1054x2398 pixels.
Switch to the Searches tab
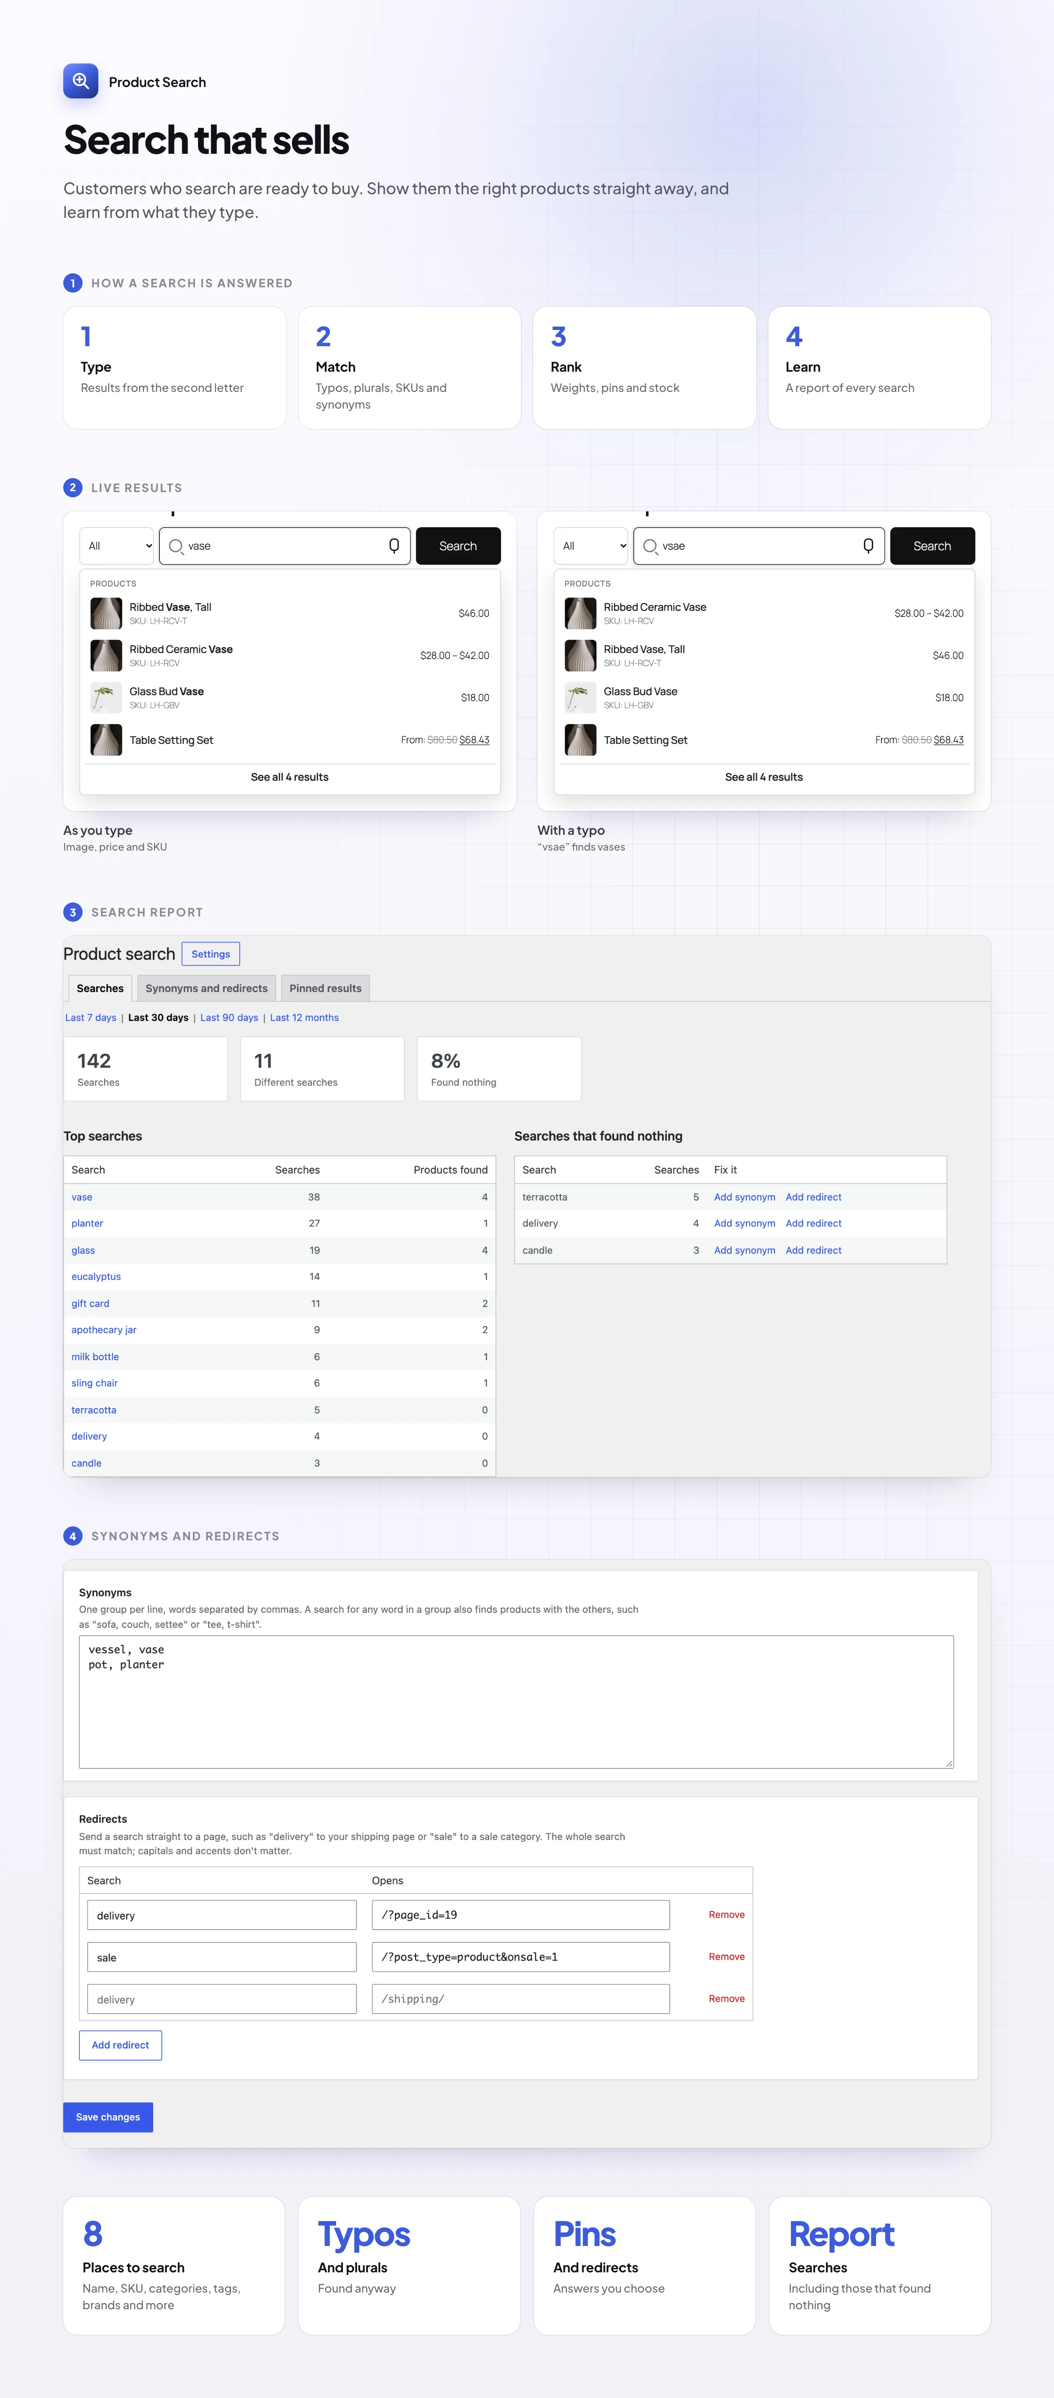[x=100, y=989]
